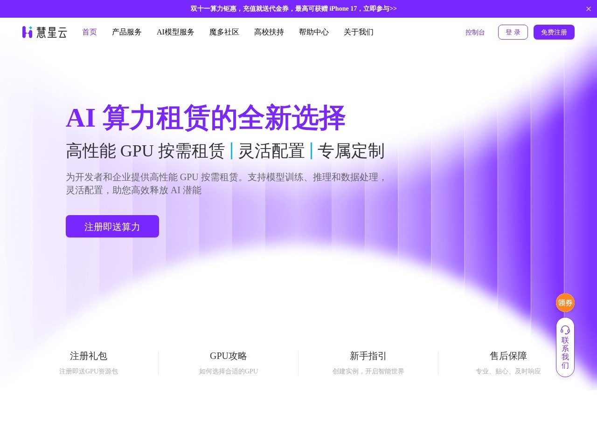Expand the AI模型服务 menu
This screenshot has width=597, height=447.
point(175,32)
